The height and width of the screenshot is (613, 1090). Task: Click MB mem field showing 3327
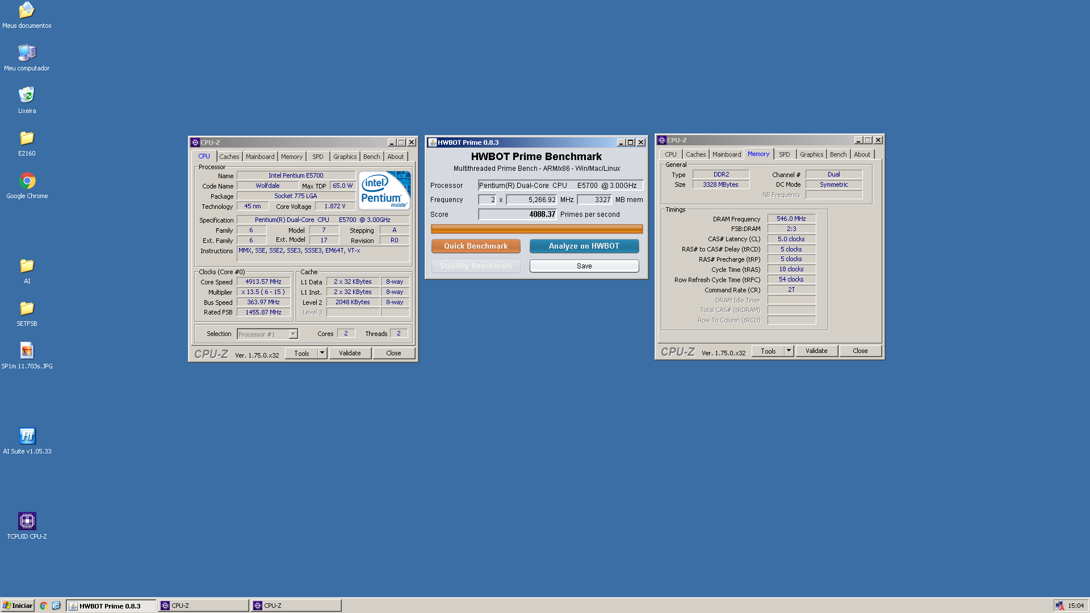pyautogui.click(x=595, y=199)
